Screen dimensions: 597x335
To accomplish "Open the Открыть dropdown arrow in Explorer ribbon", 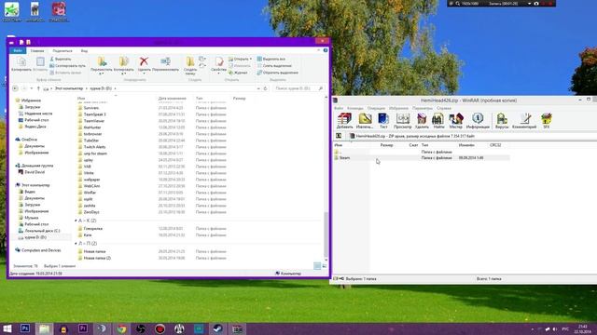I will pyautogui.click(x=251, y=60).
